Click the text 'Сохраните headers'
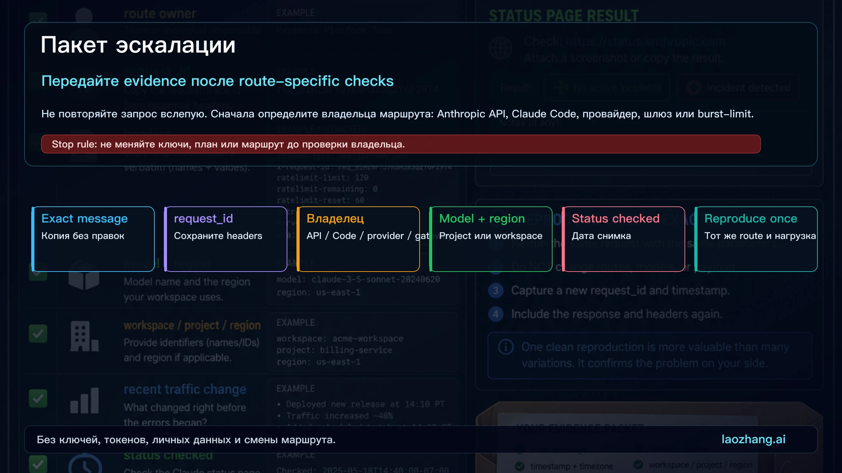Image resolution: width=842 pixels, height=473 pixels. click(218, 236)
